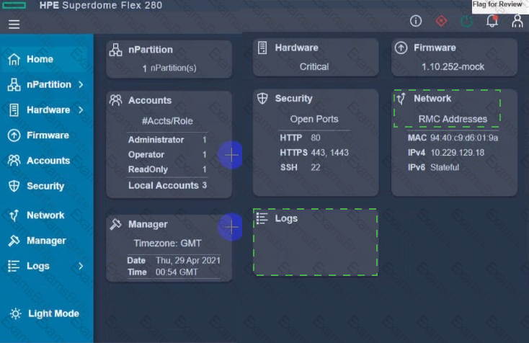Screen dimensions: 529x343
Task: Click the red critical health diamond icon
Action: 440,22
